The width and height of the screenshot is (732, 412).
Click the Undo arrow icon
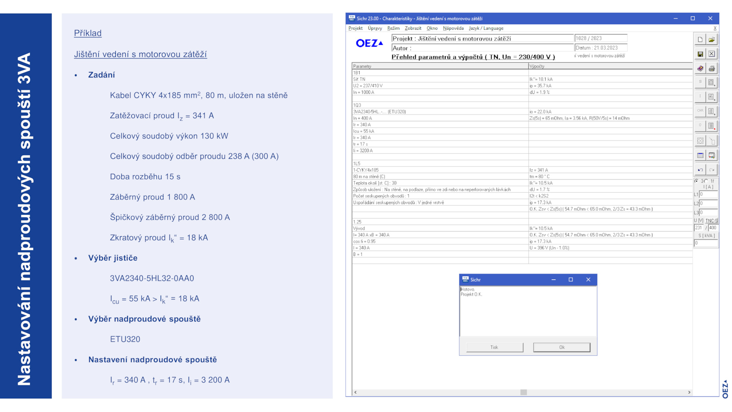(x=700, y=170)
